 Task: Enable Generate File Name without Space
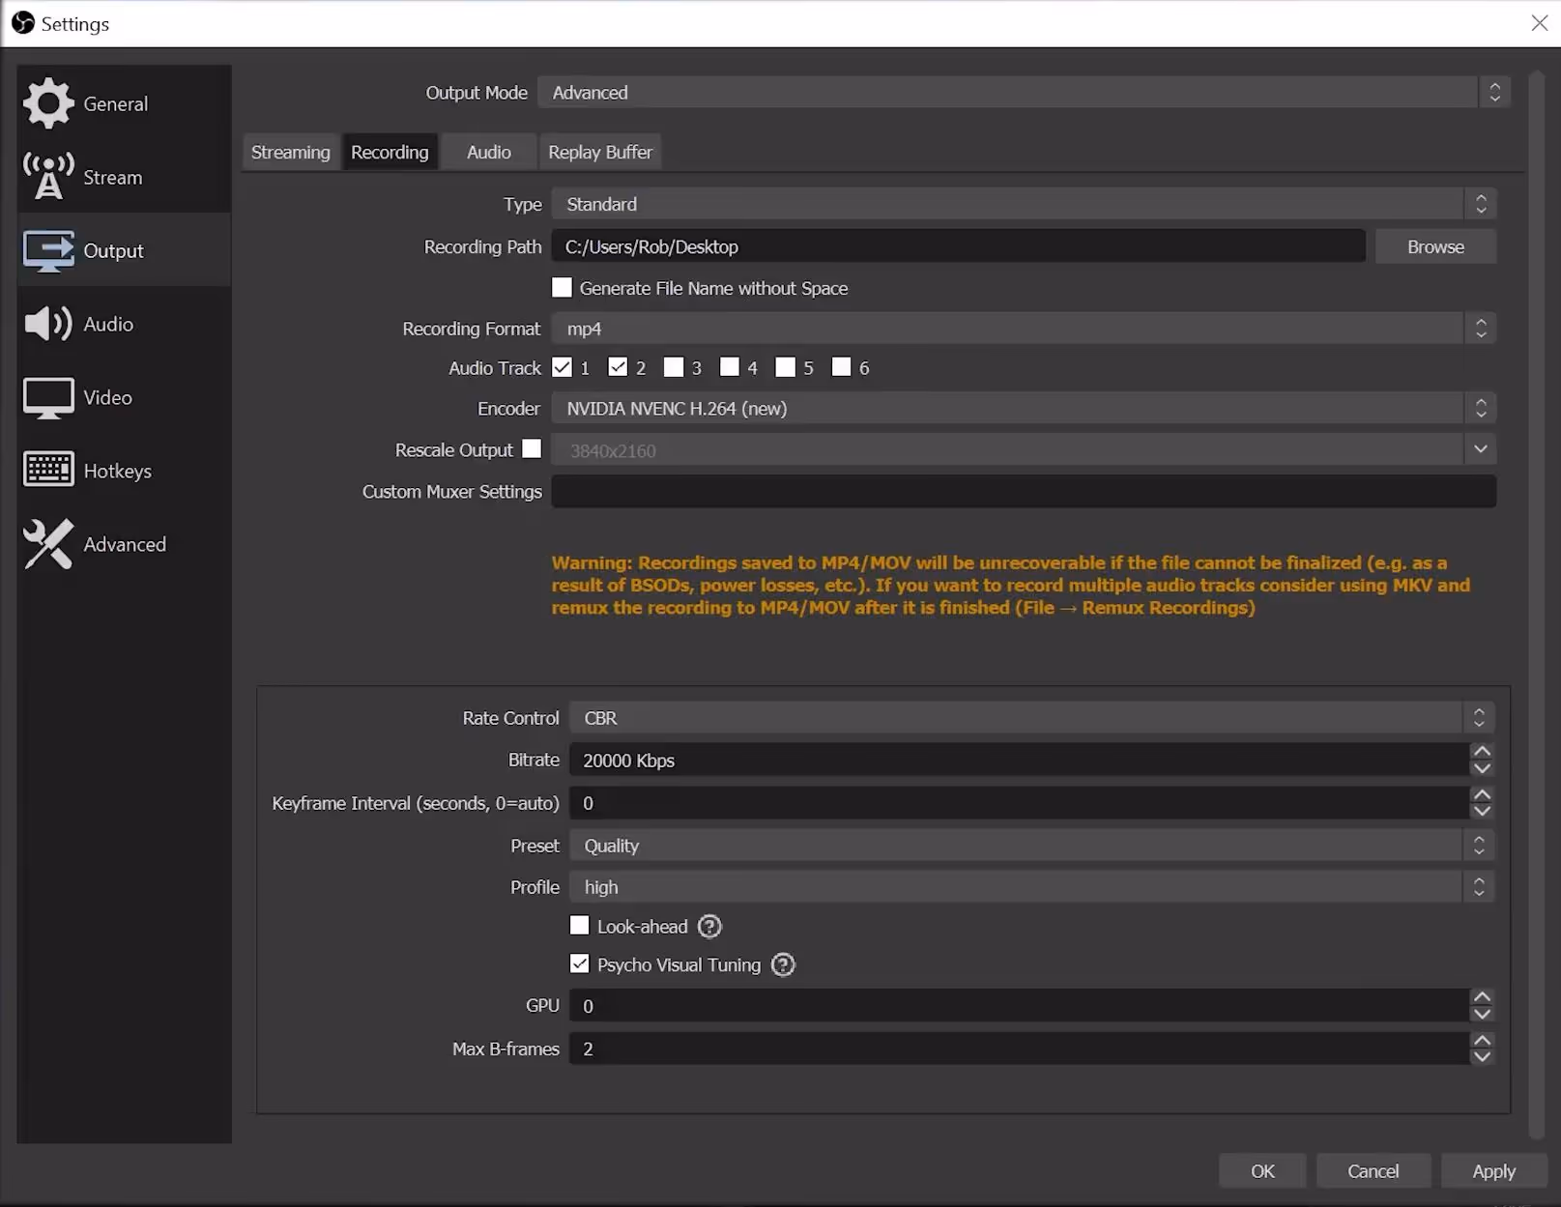pos(562,288)
